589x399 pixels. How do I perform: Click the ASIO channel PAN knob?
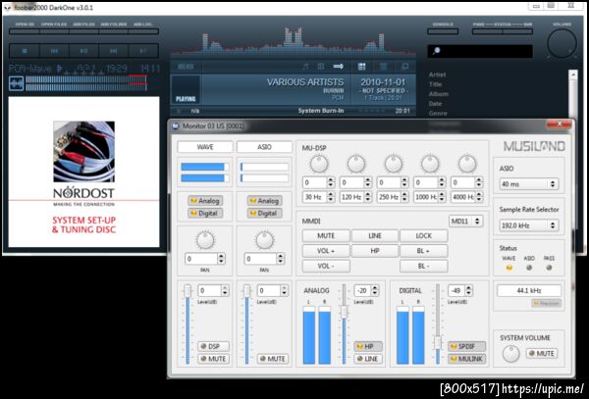(x=264, y=240)
